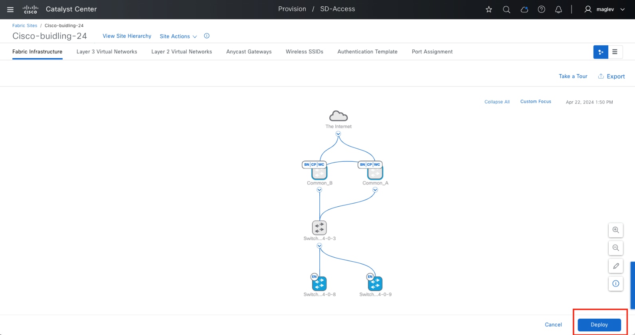The image size is (635, 335).
Task: Click the View Site Hierarchy link
Action: point(127,36)
